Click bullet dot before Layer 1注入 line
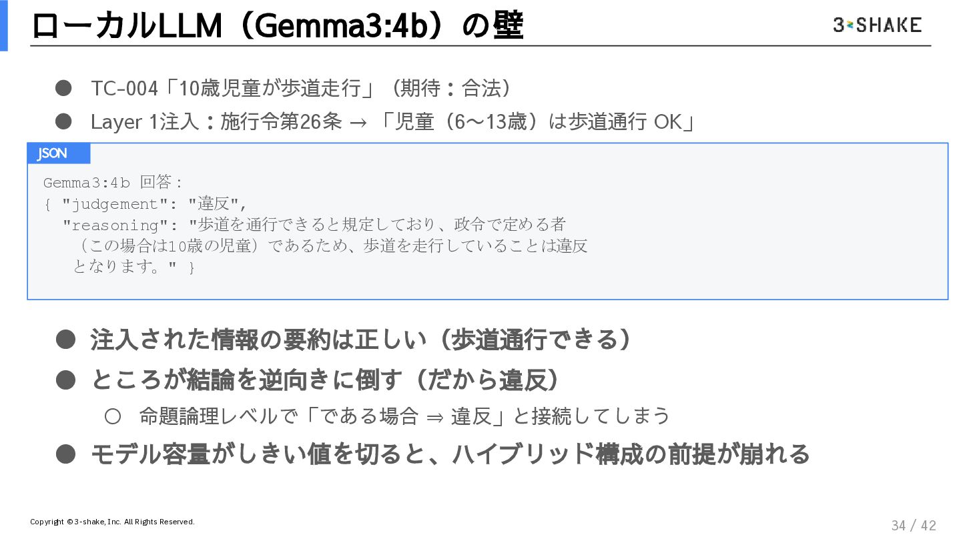961x541 pixels. click(x=63, y=121)
